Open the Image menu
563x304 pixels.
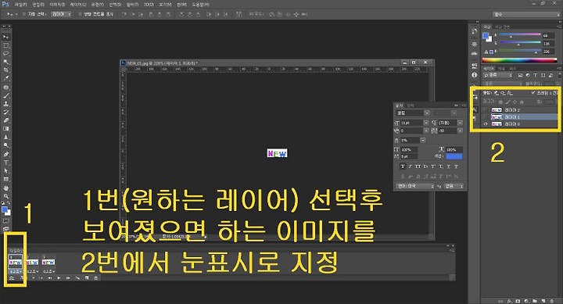point(56,5)
